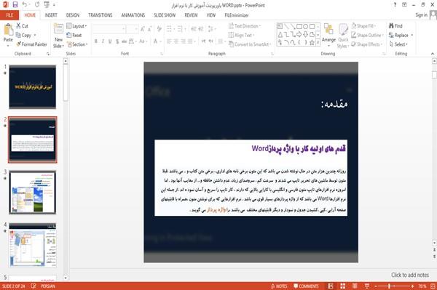Expand the shapes gallery More arrow
The image size is (437, 290).
point(318,43)
